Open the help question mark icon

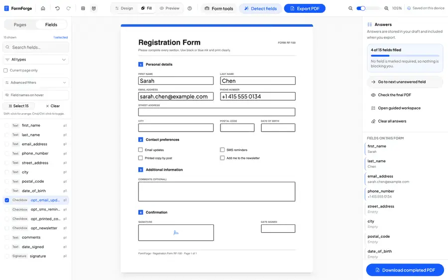point(190,8)
